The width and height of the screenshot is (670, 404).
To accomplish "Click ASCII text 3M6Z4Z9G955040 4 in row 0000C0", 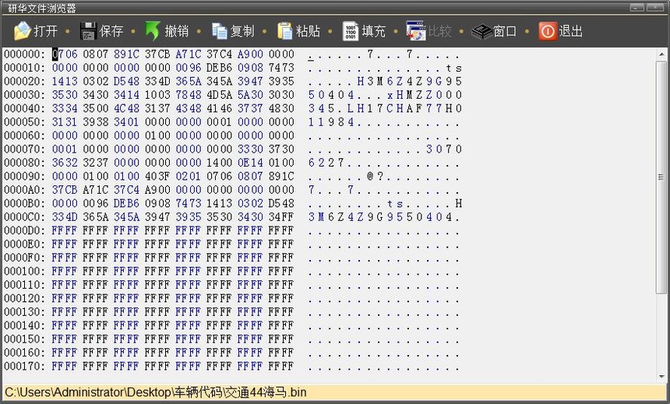I will (380, 217).
